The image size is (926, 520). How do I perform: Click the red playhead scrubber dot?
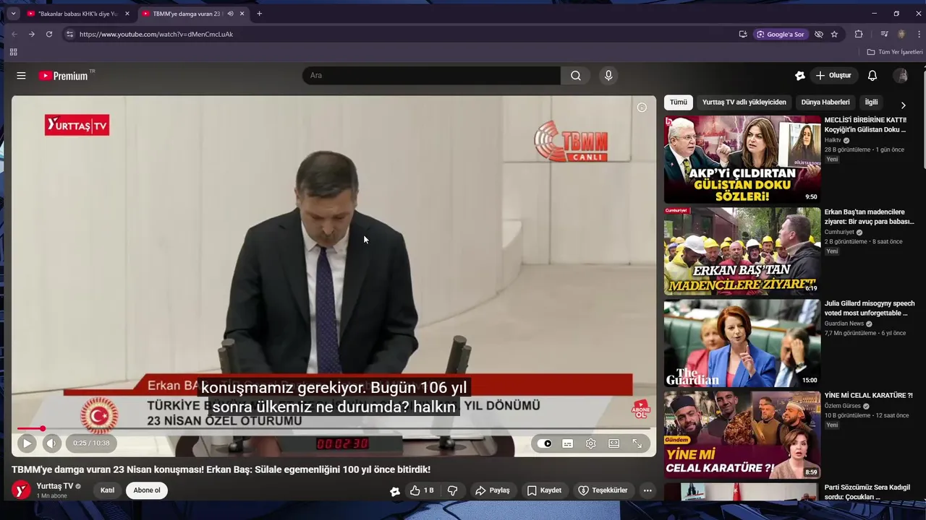pos(43,429)
